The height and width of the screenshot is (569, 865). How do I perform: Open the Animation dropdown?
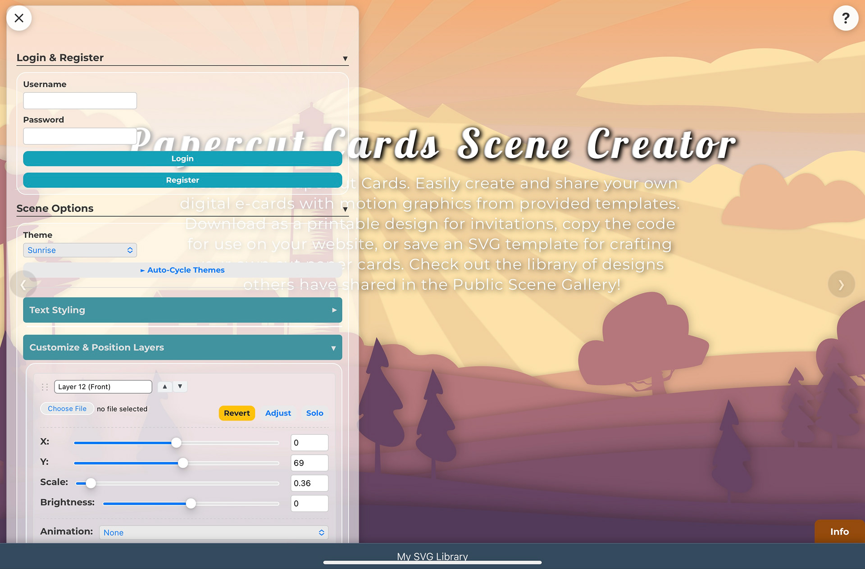click(214, 533)
